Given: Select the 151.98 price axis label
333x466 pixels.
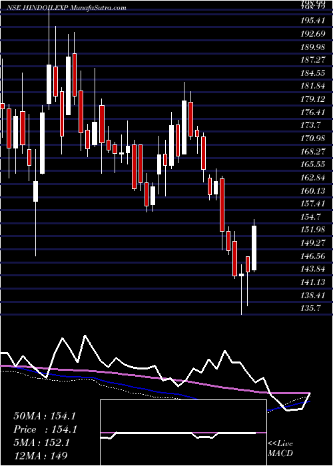Looking at the screenshot, I should 313,230.
